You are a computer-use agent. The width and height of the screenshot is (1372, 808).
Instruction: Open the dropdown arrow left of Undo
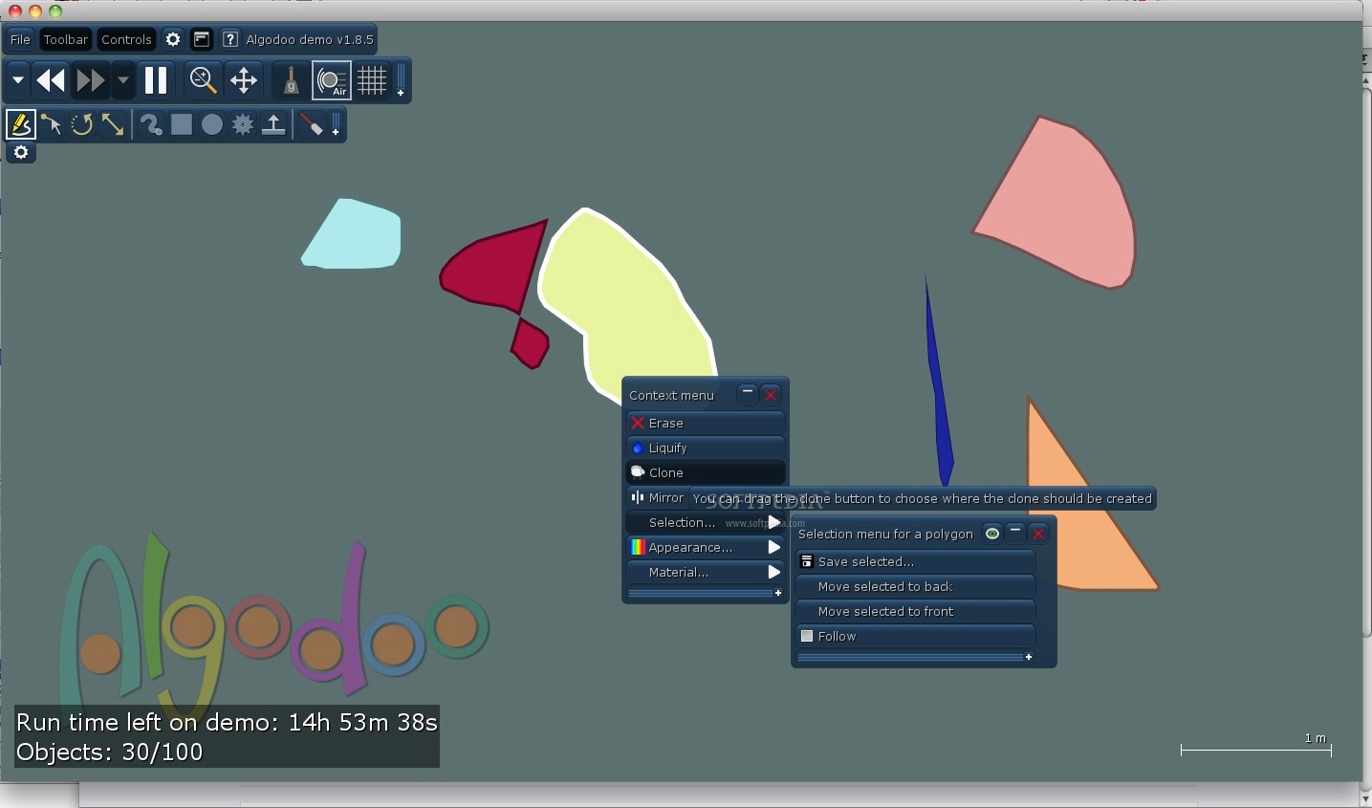[17, 80]
